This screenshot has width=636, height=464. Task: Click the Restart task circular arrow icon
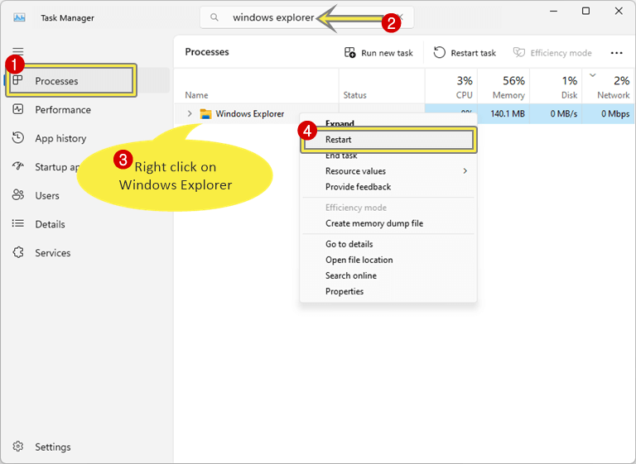[439, 52]
